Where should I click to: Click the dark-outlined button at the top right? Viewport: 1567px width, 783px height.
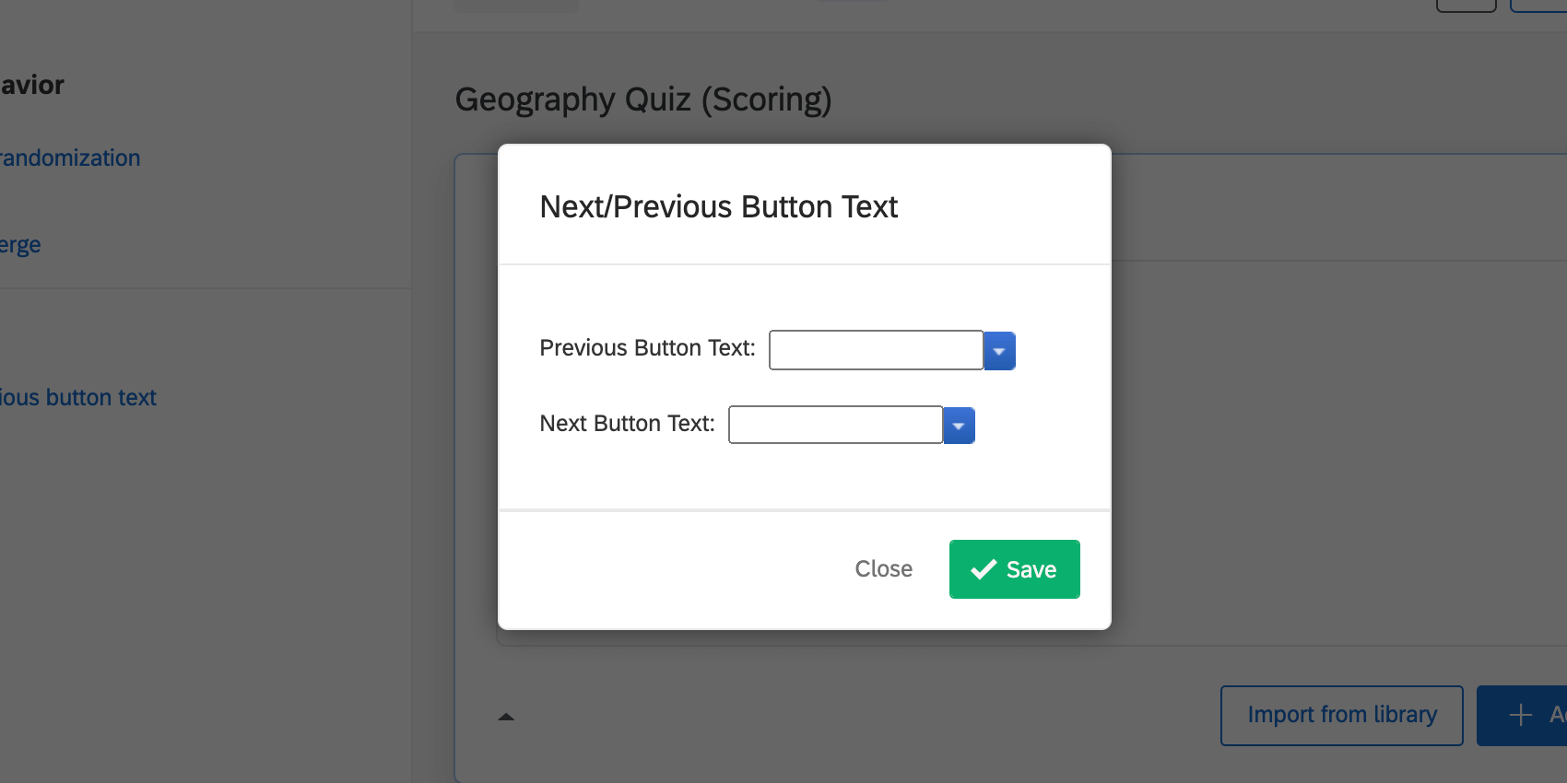[1465, 4]
